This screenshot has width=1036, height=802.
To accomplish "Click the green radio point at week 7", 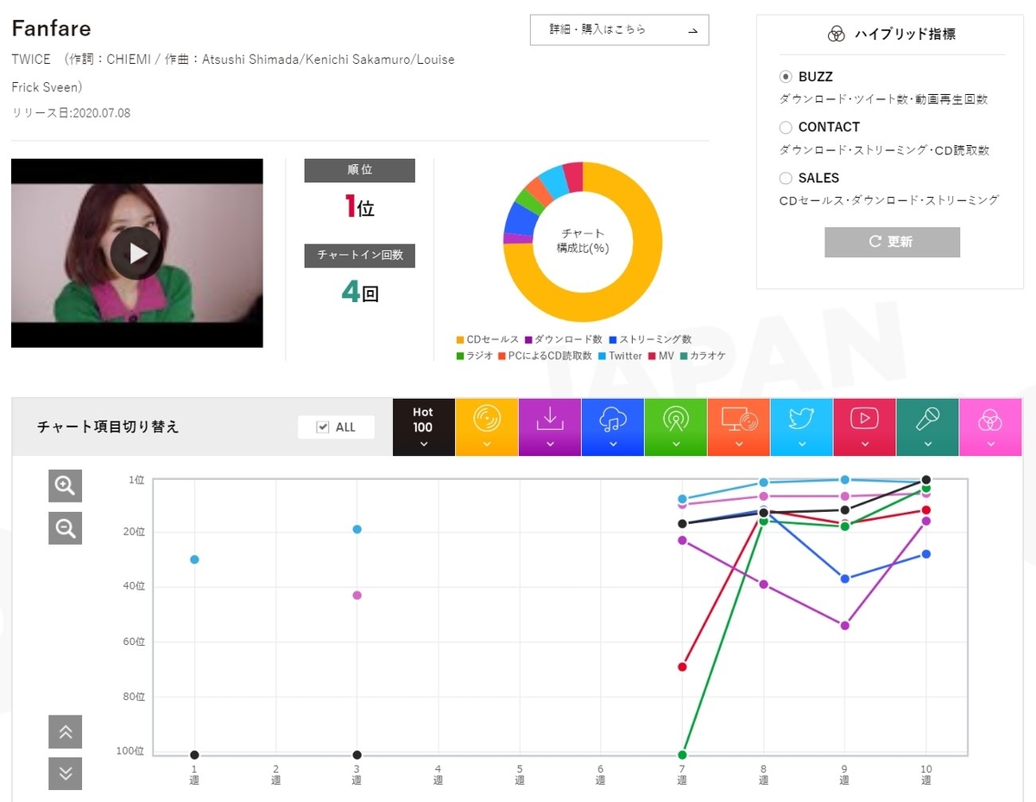I will [x=682, y=755].
